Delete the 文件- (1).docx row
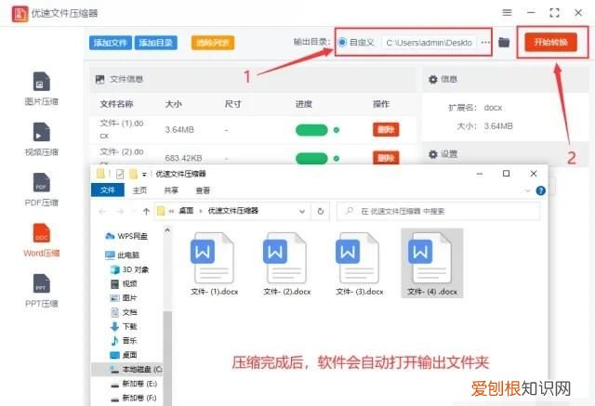595x406 pixels. [386, 130]
